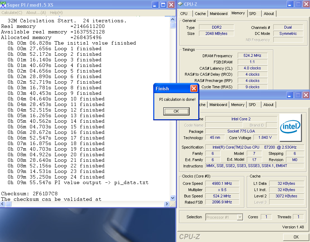Screen dimensions: 310x242
Task: Click 'Loop 24 finished' line in Super PI
Action: tap(56, 177)
